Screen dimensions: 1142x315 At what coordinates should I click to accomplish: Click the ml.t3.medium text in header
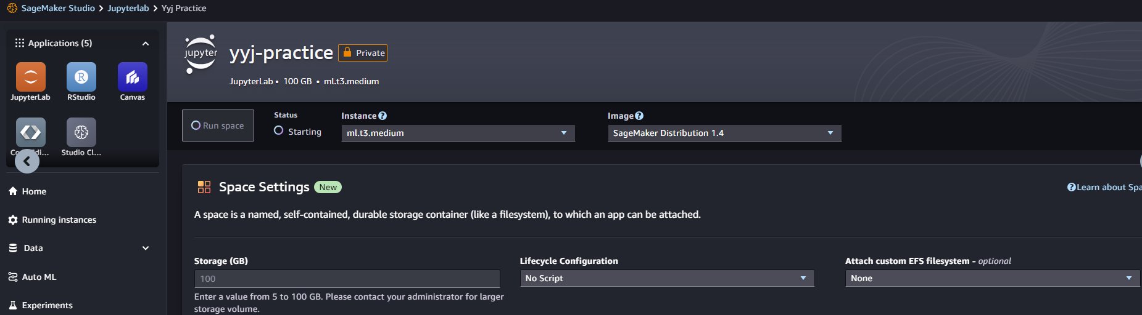coord(352,81)
